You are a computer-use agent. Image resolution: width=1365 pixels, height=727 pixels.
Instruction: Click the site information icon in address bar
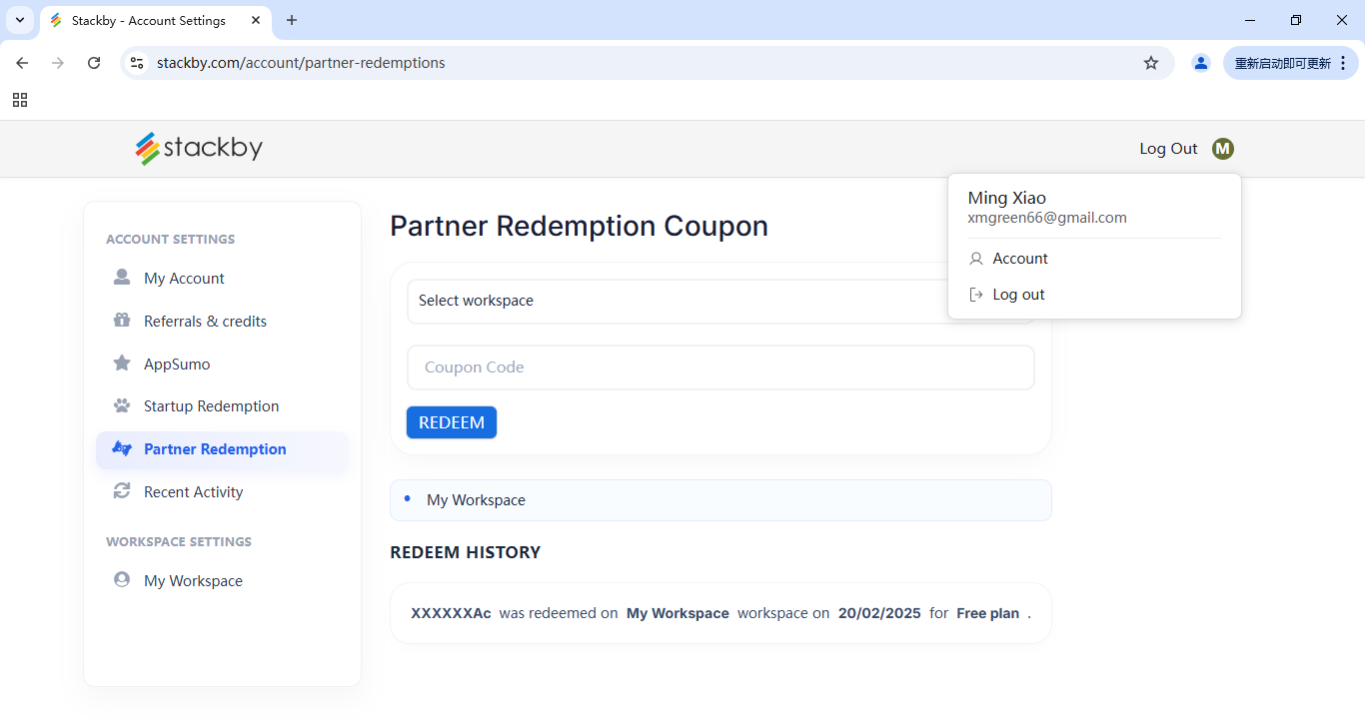pos(137,63)
